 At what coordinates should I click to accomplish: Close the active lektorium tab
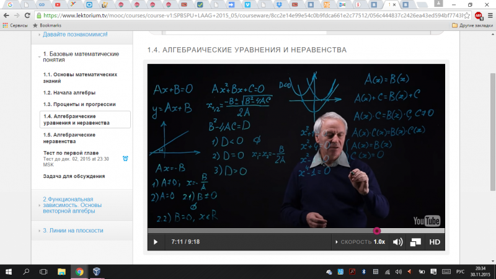click(394, 5)
